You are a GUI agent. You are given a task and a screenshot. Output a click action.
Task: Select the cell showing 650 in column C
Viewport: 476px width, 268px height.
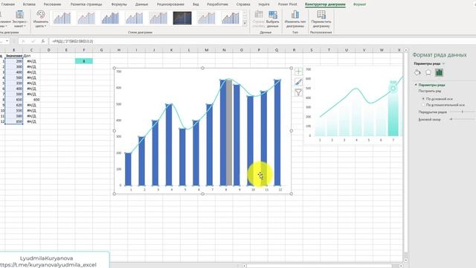click(31, 99)
